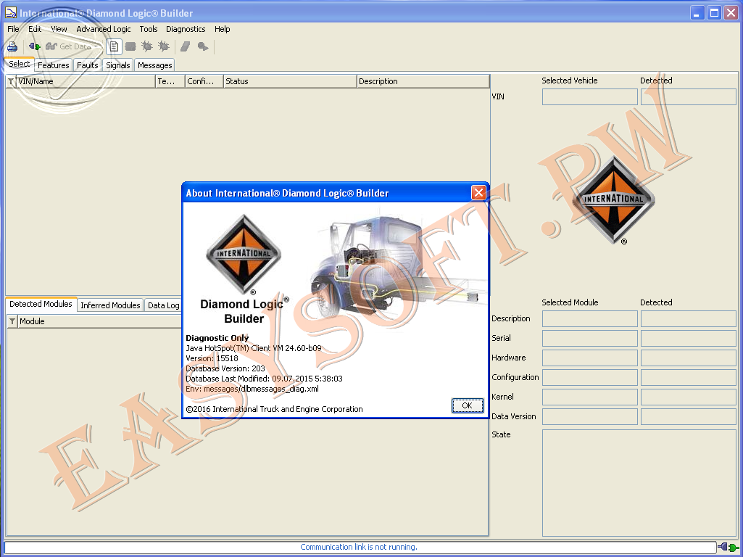Click the Detected Hardware field
This screenshot has width=743, height=557.
click(x=689, y=358)
